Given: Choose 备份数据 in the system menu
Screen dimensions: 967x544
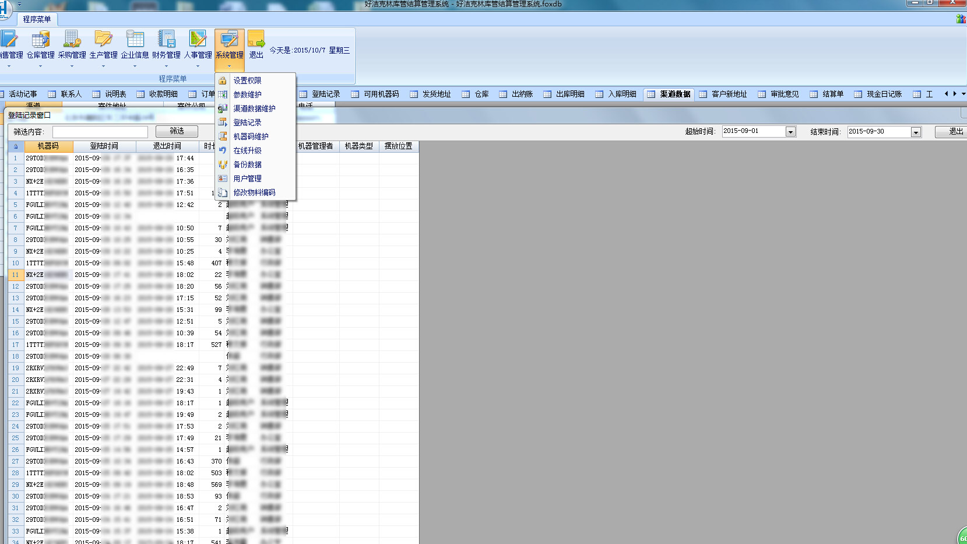Looking at the screenshot, I should click(247, 164).
